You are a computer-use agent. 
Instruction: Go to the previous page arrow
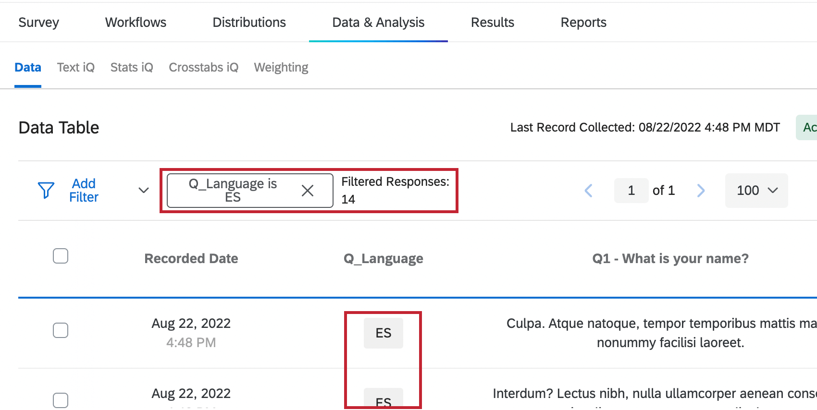point(589,191)
